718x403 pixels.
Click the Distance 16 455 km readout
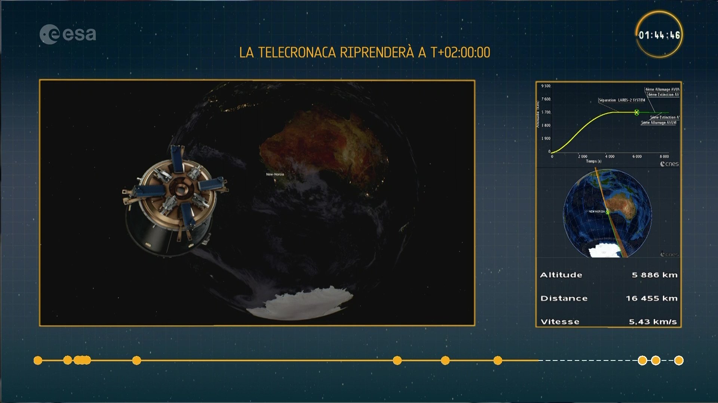609,298
